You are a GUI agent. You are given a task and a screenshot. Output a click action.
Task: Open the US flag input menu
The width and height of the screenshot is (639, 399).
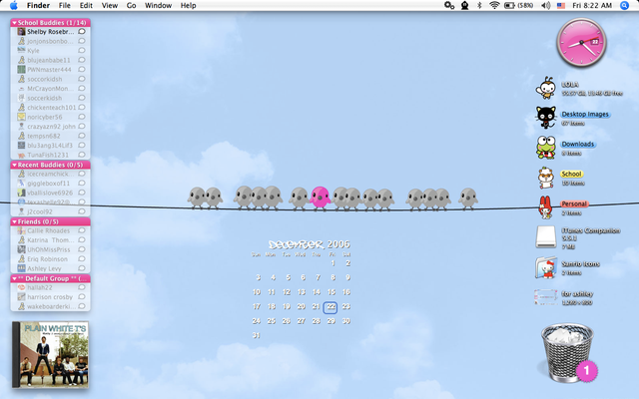point(561,5)
